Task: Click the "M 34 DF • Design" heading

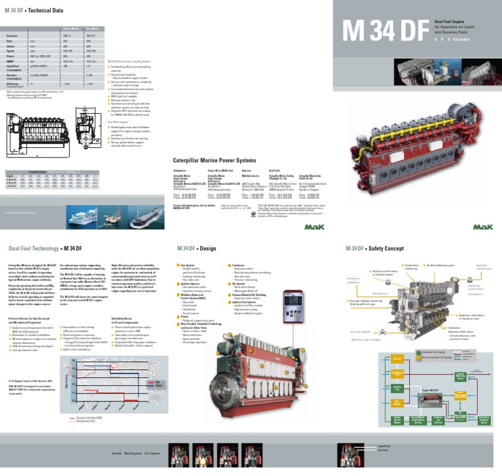Action: pyautogui.click(x=197, y=248)
